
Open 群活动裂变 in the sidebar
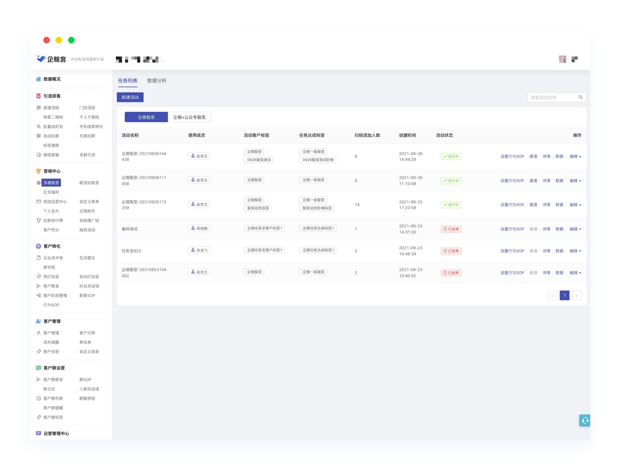(89, 183)
